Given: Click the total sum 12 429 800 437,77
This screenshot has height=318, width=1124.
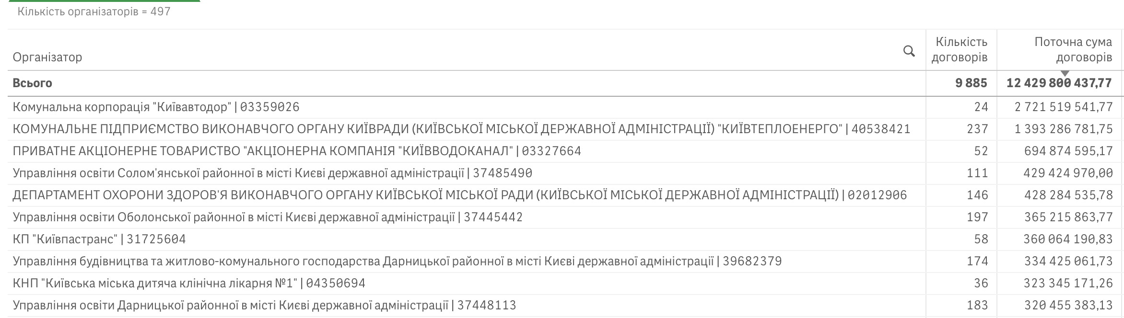Looking at the screenshot, I should [1059, 83].
